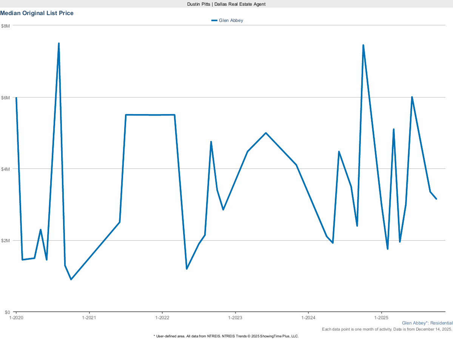This screenshot has width=453, height=340.
Task: Select the $4M y-axis label
Action: coord(5,169)
